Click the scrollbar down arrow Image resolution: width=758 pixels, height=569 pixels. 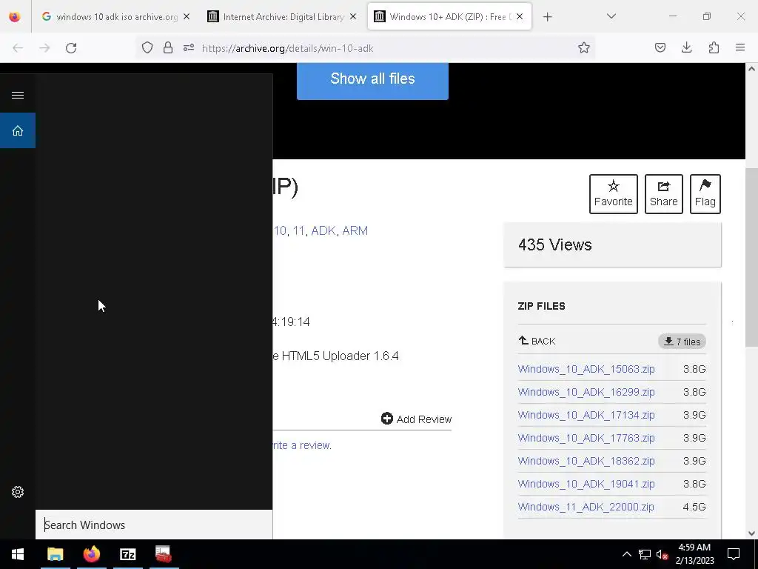pos(752,533)
